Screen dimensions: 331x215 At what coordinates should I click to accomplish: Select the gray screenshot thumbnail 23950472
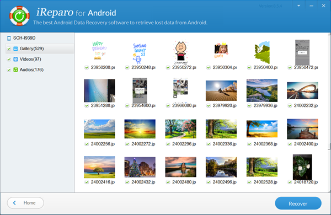302,52
